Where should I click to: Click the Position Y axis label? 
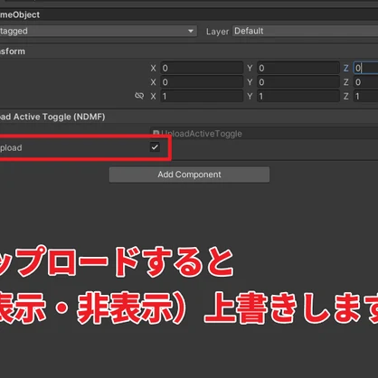click(250, 68)
